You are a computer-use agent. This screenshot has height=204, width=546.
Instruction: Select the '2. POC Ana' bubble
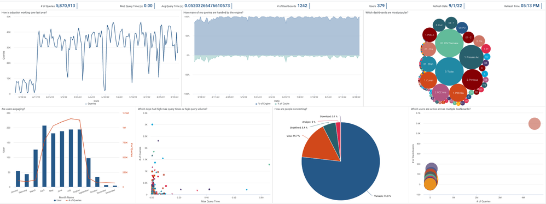tap(440, 92)
